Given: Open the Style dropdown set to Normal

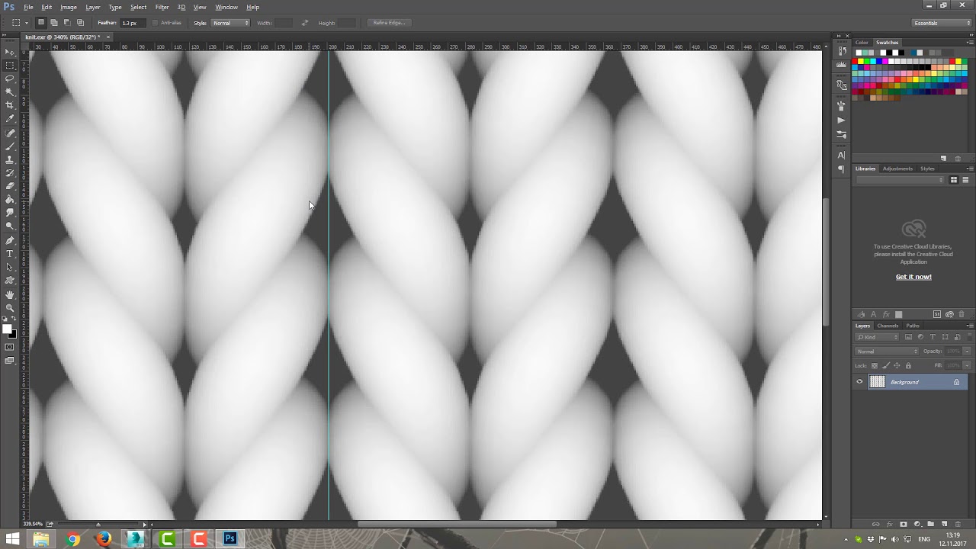Looking at the screenshot, I should [x=230, y=23].
